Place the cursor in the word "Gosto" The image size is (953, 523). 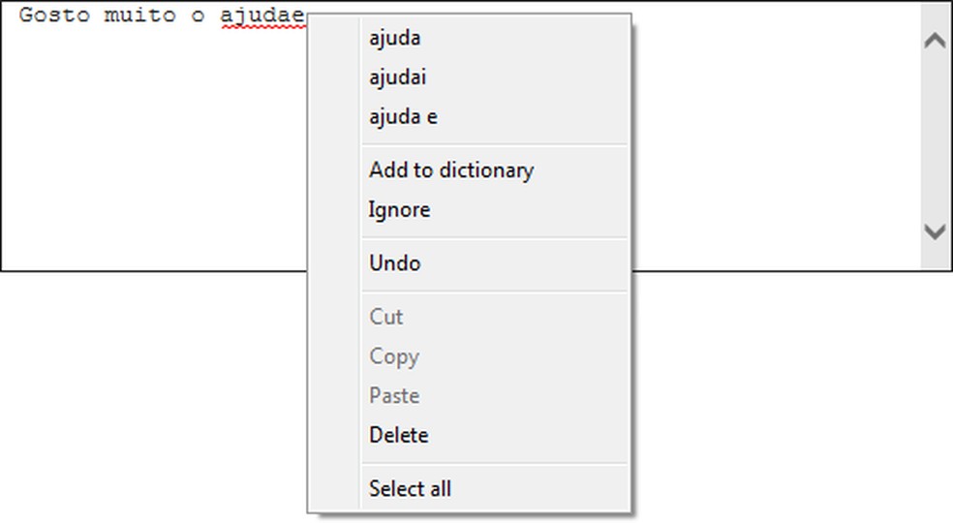pyautogui.click(x=54, y=15)
